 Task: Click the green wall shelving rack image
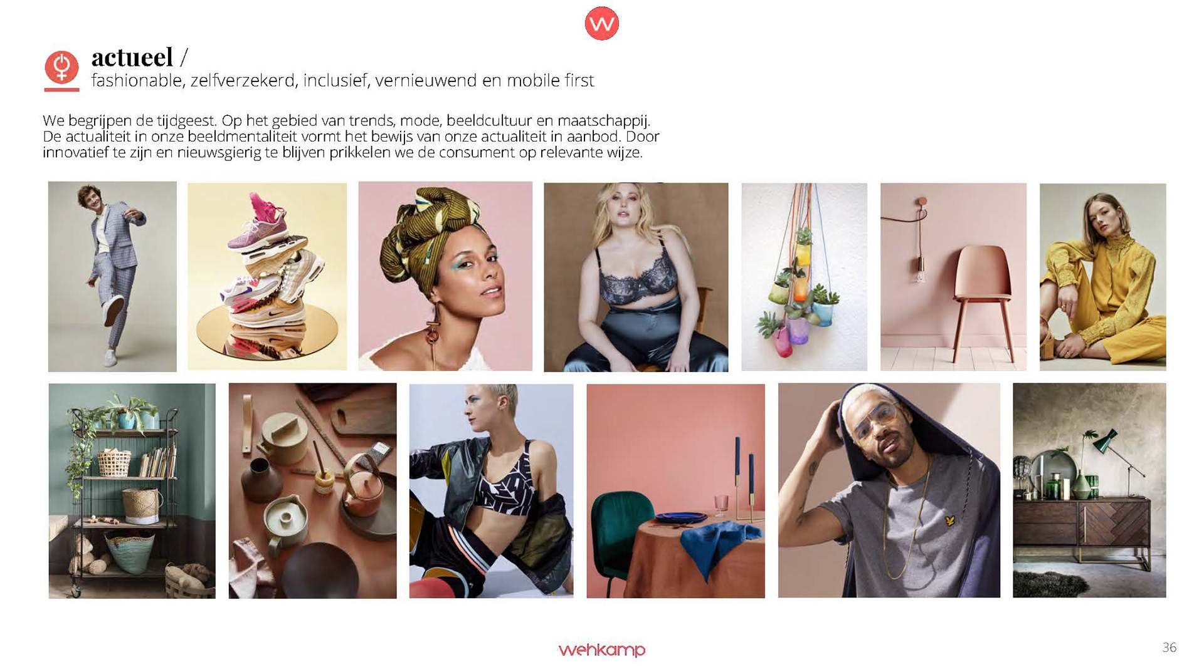click(x=132, y=491)
